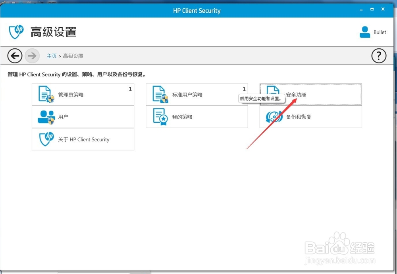Click the HP shield logo in header

[16, 32]
